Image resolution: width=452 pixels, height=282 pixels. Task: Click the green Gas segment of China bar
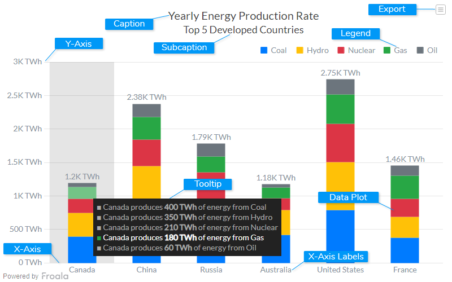tap(146, 128)
